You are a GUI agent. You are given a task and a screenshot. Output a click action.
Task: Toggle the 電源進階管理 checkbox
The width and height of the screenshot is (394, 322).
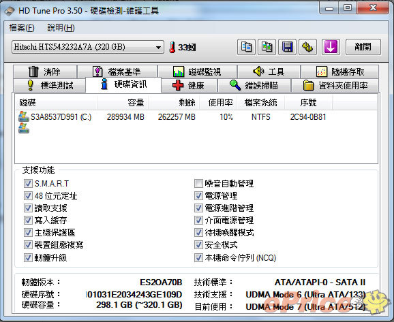pyautogui.click(x=198, y=208)
